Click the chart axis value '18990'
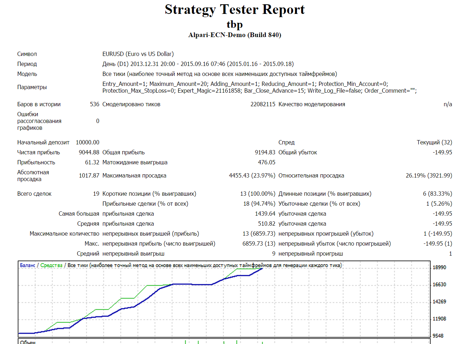Viewport: 463px width, 344px height. point(439,267)
